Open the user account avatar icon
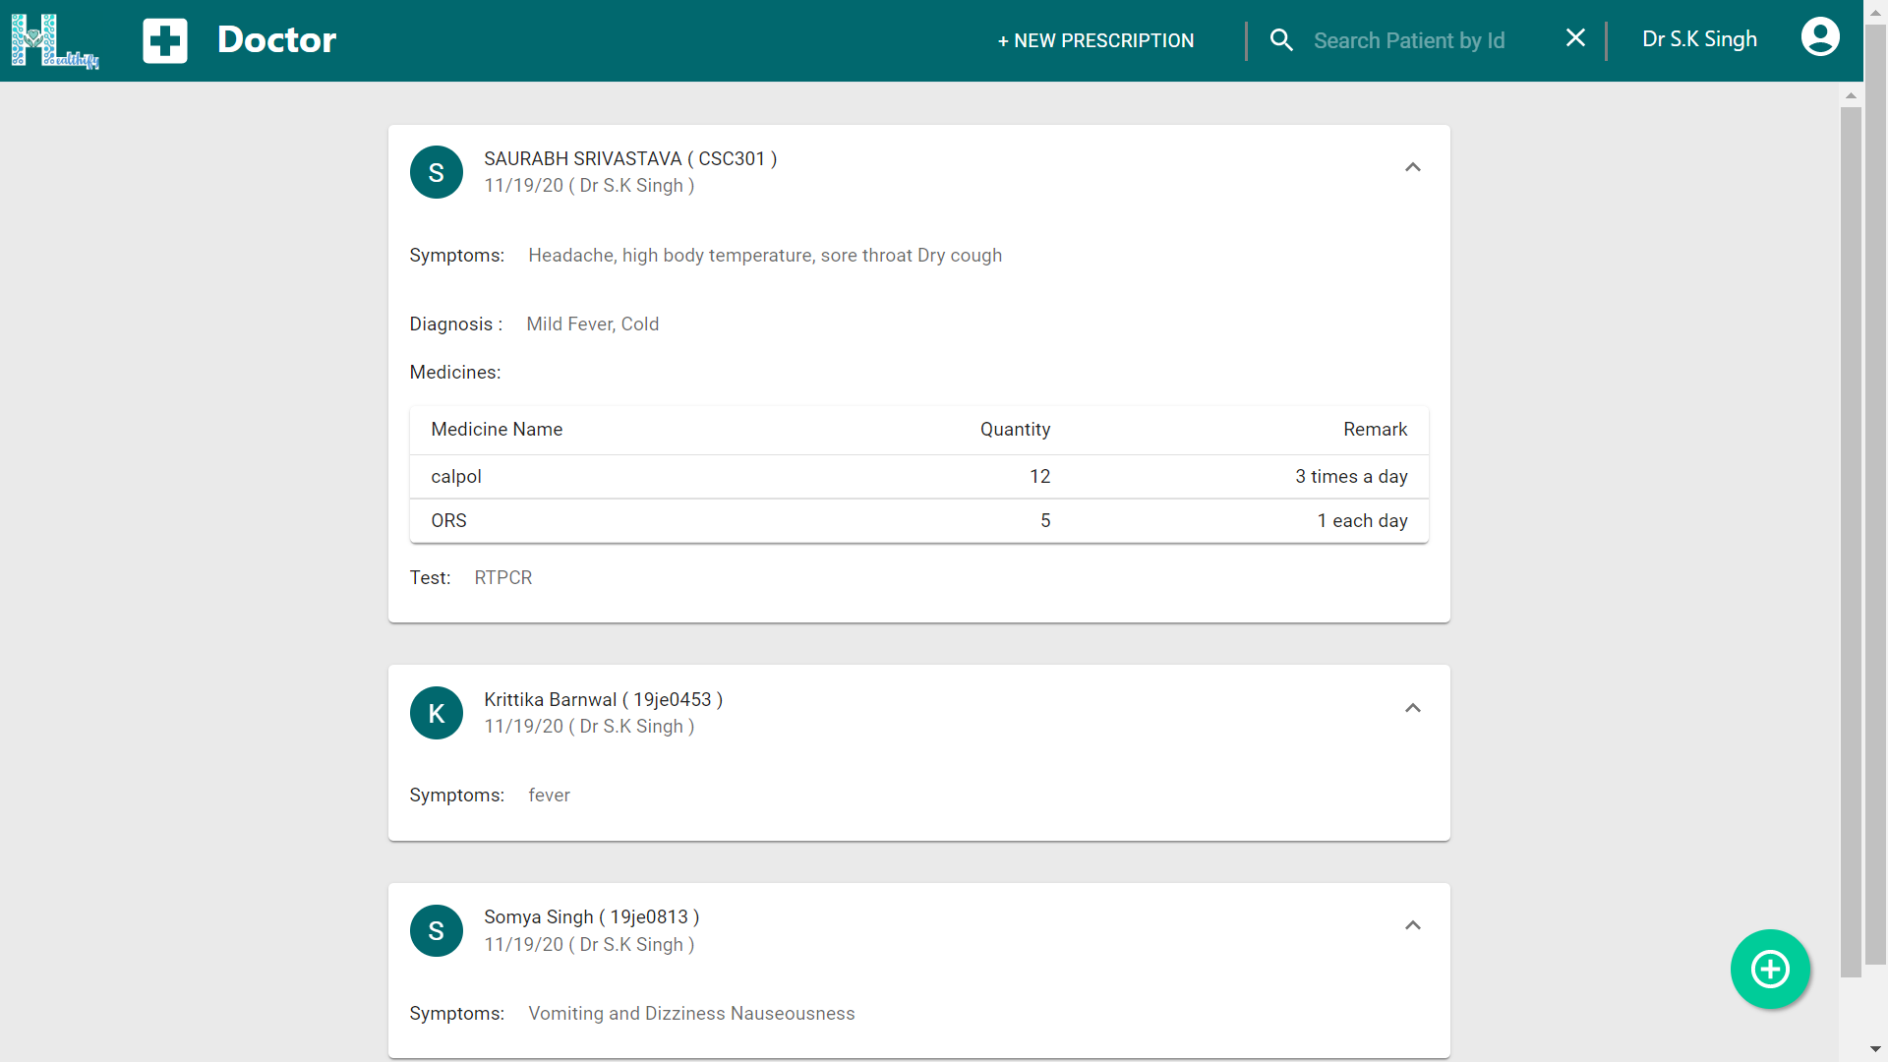 [1819, 38]
